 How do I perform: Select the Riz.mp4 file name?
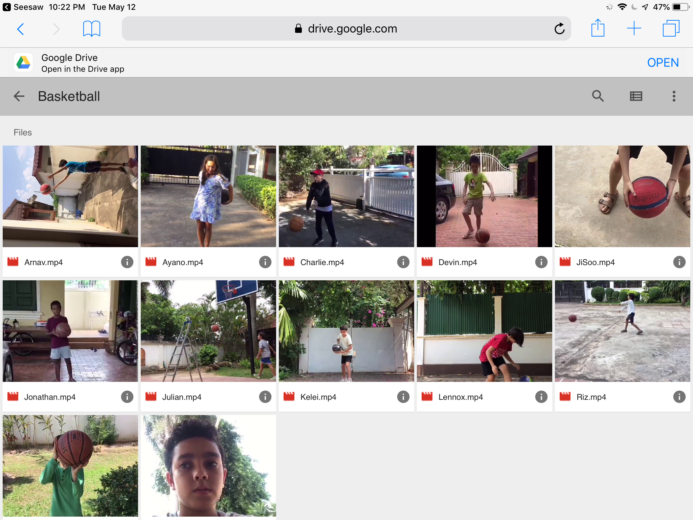591,397
